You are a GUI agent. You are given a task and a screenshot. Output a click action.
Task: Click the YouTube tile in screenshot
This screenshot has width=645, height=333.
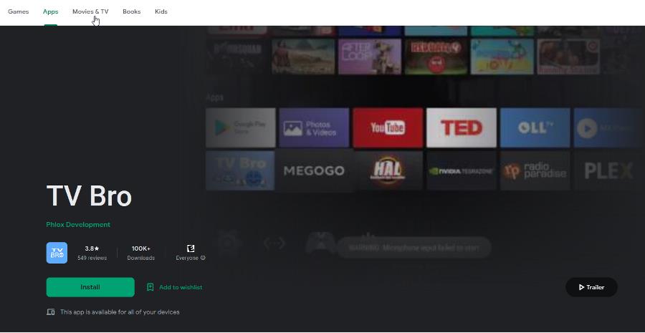coord(388,127)
